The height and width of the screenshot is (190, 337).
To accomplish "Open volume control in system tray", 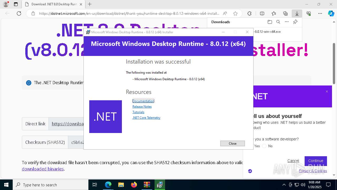I will 303,185.
